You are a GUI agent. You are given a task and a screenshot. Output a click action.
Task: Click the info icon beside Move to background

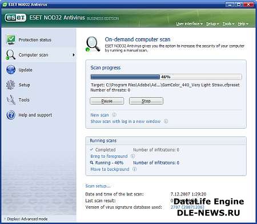(x=134, y=169)
